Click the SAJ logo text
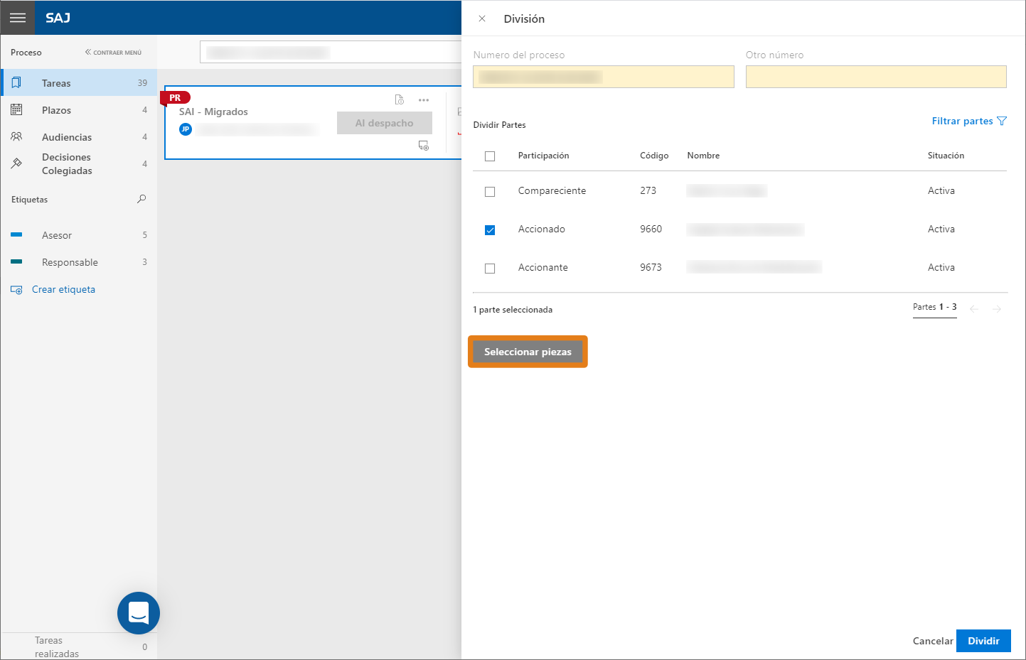 coord(58,18)
